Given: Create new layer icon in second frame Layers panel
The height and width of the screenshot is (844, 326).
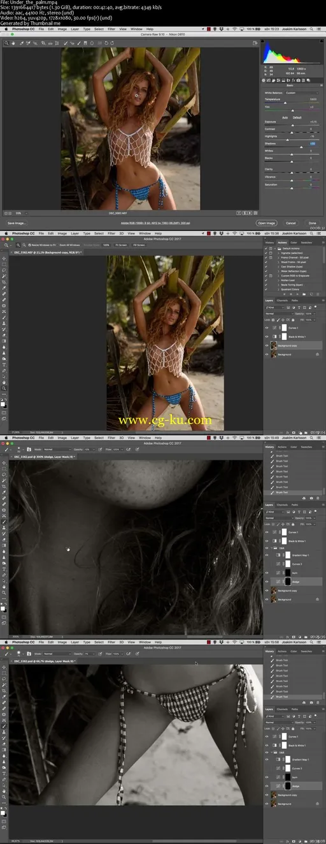Looking at the screenshot, I should (312, 432).
